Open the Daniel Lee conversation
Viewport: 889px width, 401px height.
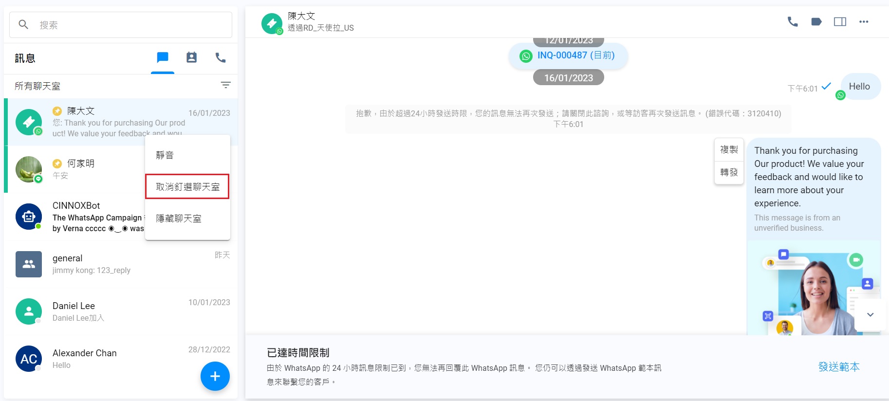pyautogui.click(x=121, y=311)
